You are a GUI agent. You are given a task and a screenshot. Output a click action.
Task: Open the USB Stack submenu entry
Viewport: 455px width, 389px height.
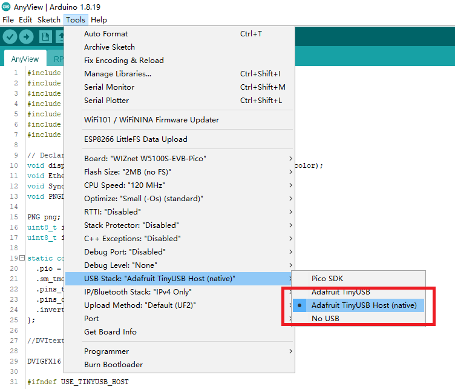click(x=179, y=279)
